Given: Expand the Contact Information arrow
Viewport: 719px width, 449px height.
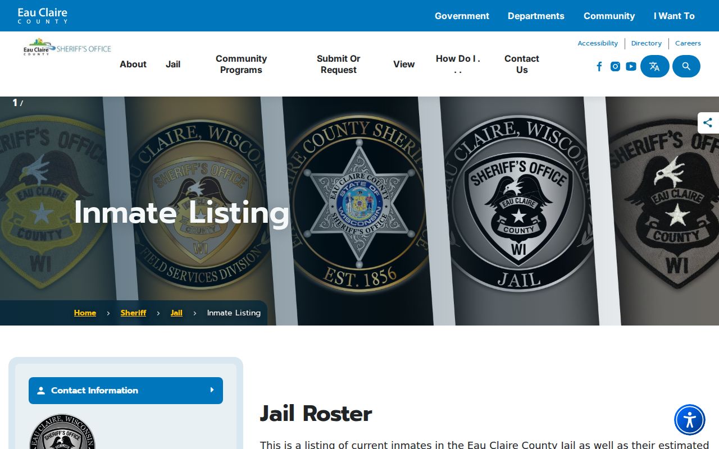Looking at the screenshot, I should point(212,390).
